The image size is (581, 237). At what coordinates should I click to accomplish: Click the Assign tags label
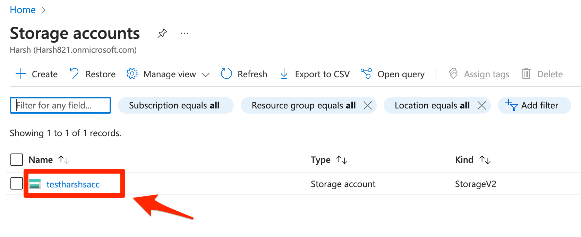(487, 74)
